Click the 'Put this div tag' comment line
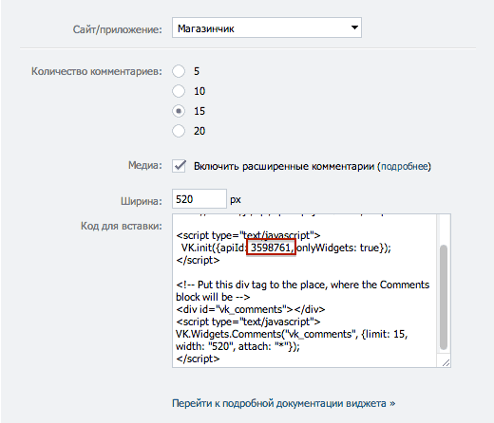This screenshot has width=494, height=423. click(x=303, y=285)
